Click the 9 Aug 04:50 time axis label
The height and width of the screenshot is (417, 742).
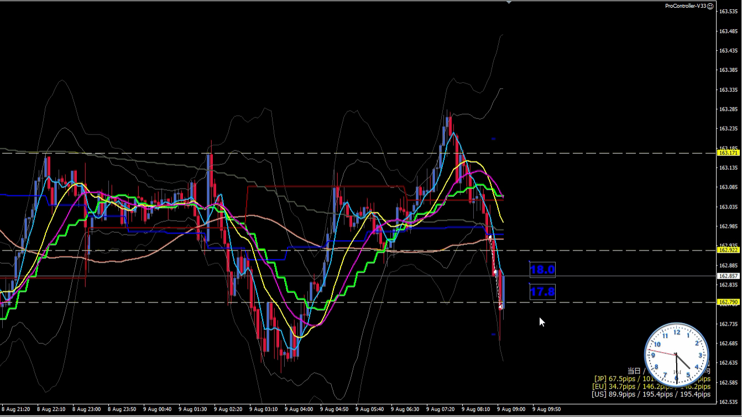pyautogui.click(x=335, y=409)
